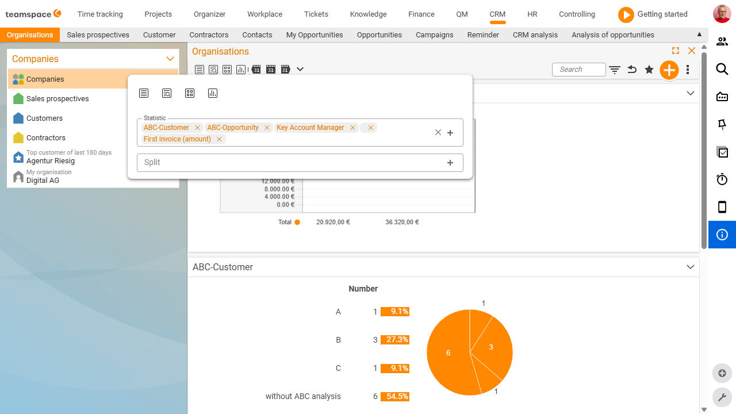The image size is (736, 414).
Task: Click orange plus button to add organisation
Action: point(669,70)
